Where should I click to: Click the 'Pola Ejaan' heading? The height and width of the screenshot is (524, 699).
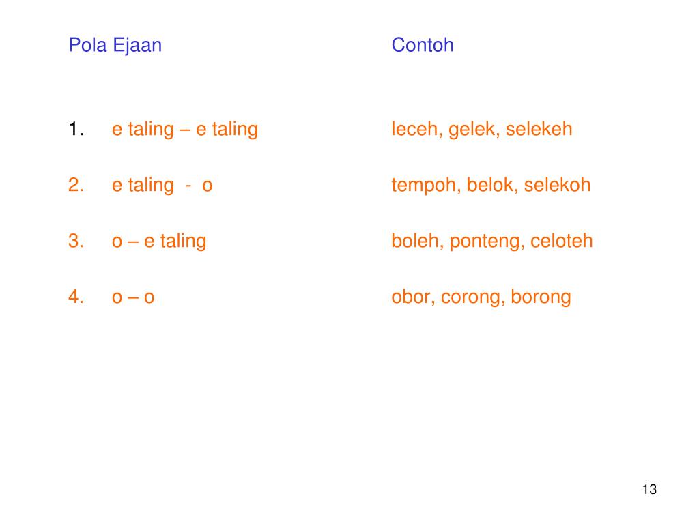pyautogui.click(x=115, y=46)
